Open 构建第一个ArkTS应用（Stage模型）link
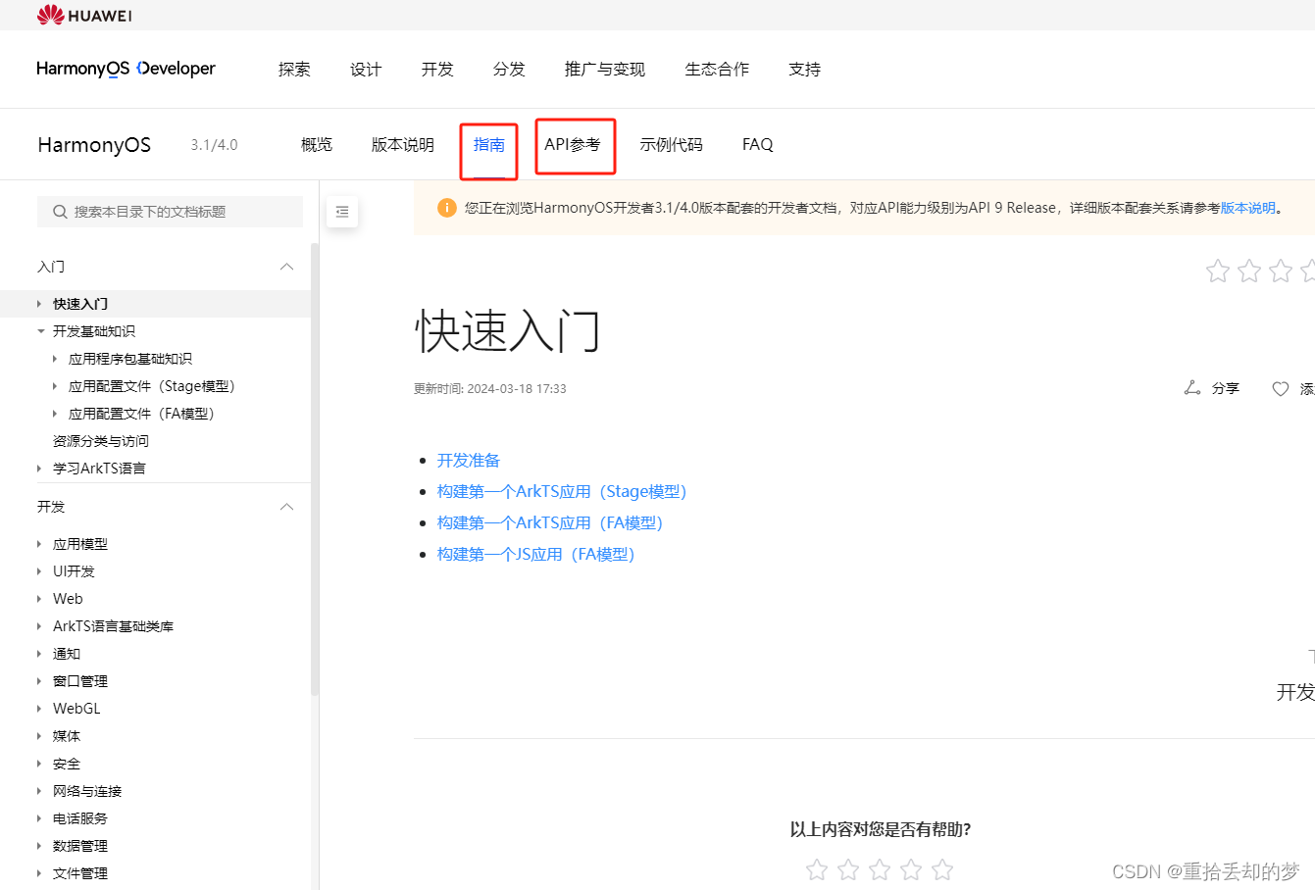This screenshot has width=1315, height=890. pyautogui.click(x=562, y=491)
